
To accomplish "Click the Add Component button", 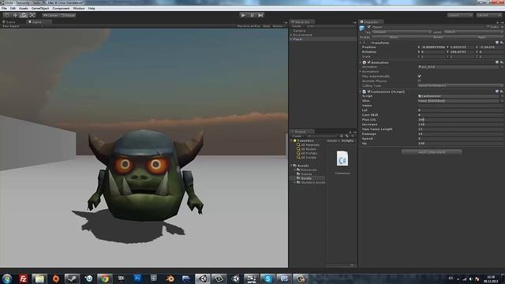I will point(432,152).
